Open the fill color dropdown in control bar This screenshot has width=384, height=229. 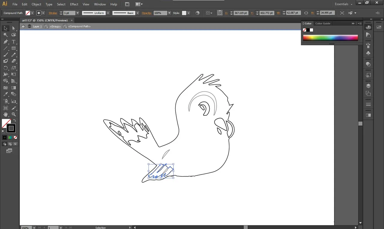[x=32, y=13]
